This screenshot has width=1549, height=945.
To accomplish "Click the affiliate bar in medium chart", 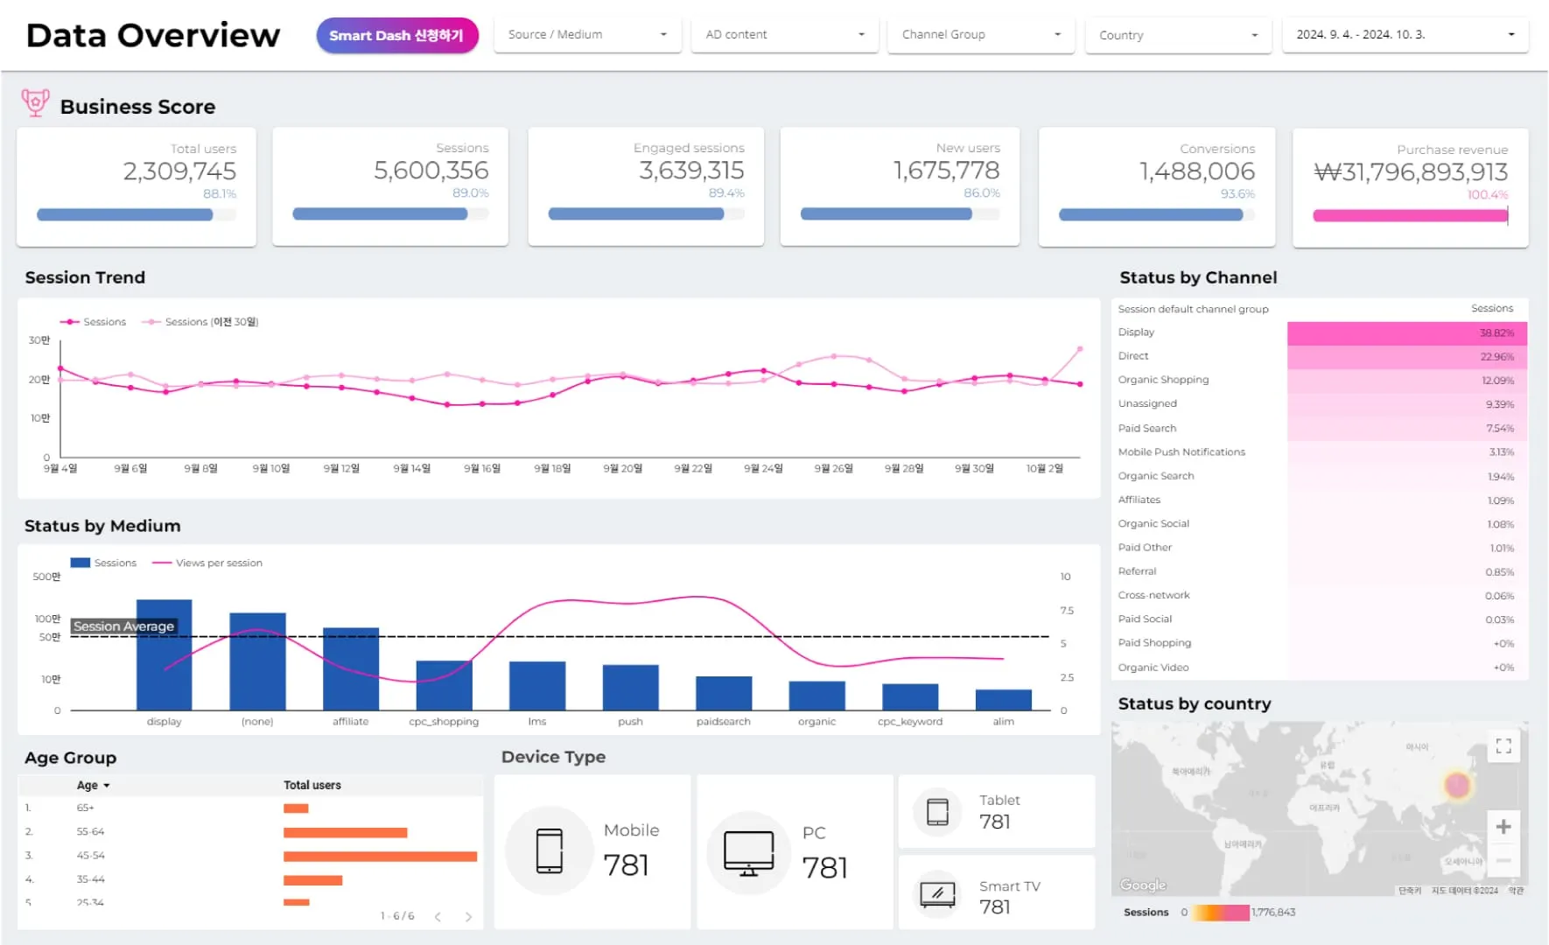I will point(351,668).
